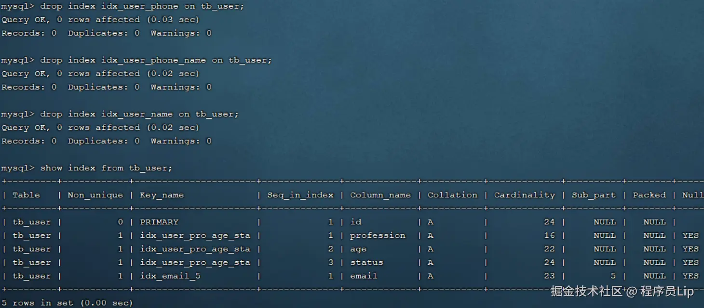Click the Non_unique value 0 in PRIMARY row
This screenshot has width=704, height=308.
coord(120,222)
